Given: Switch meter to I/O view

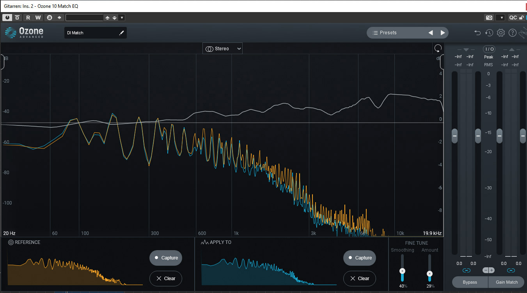Looking at the screenshot, I should pyautogui.click(x=489, y=49).
